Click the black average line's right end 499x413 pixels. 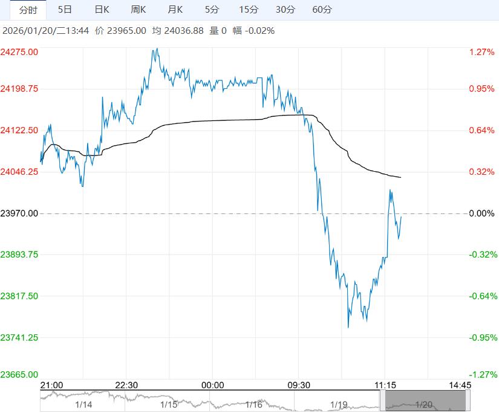401,177
